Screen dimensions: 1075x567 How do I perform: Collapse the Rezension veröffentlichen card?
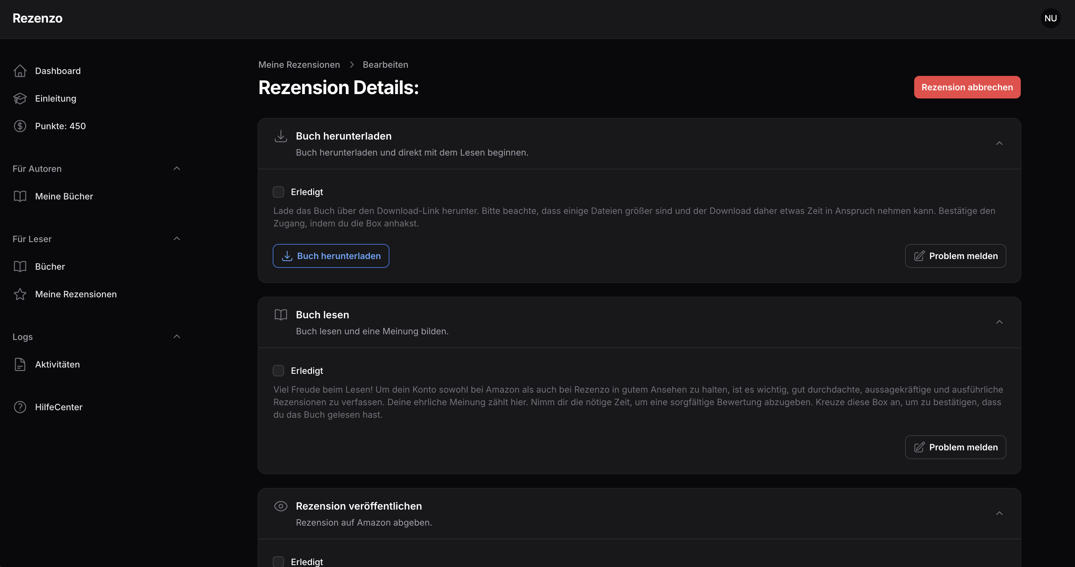pyautogui.click(x=999, y=514)
